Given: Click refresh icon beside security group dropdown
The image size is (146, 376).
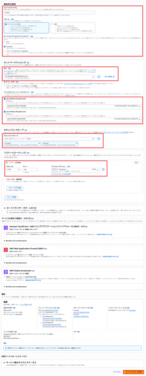Looking at the screenshot, I should click(99, 138).
